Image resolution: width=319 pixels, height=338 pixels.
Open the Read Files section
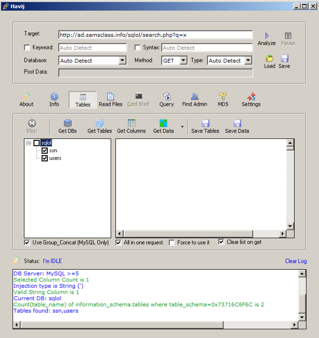(x=111, y=100)
